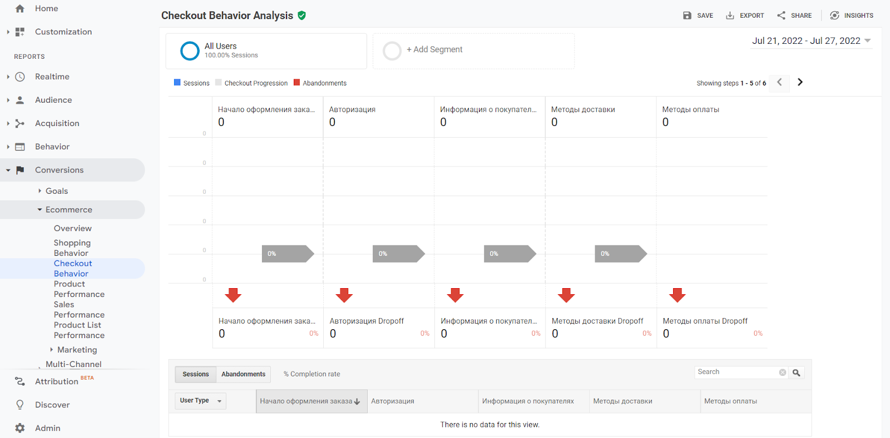Open Admin gear icon

point(20,428)
